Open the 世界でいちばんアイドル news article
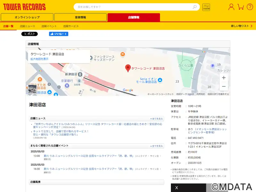This screenshot has height=192, width=256. point(98,125)
